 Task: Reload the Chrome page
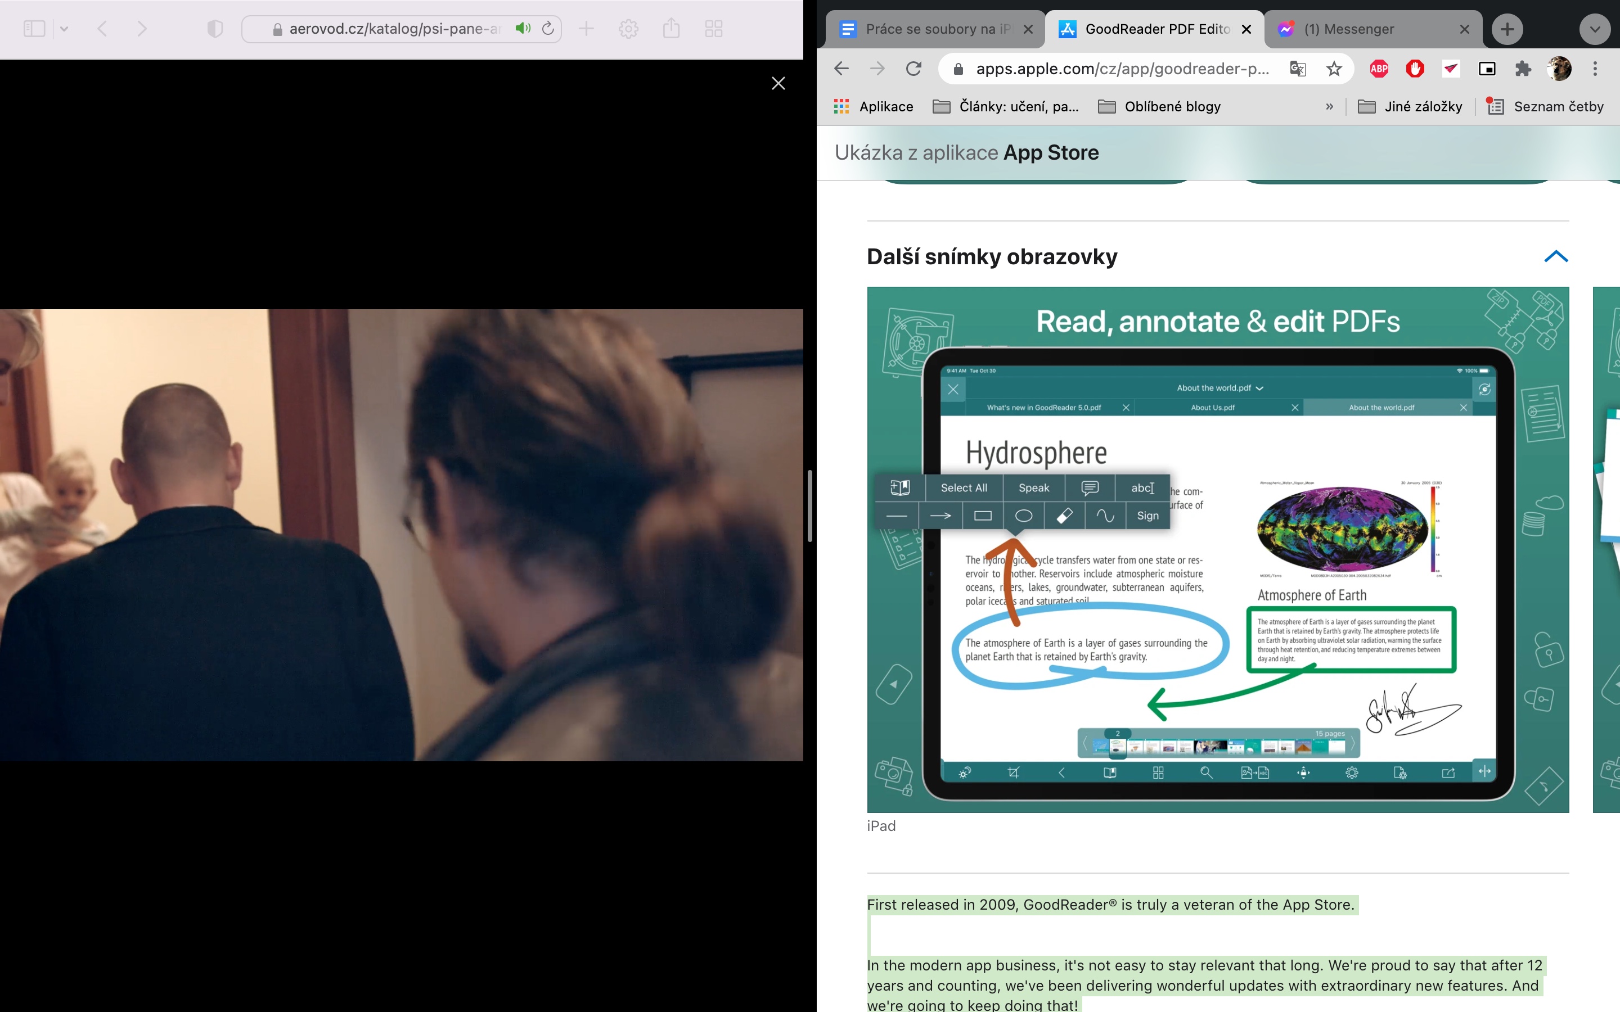click(x=913, y=69)
